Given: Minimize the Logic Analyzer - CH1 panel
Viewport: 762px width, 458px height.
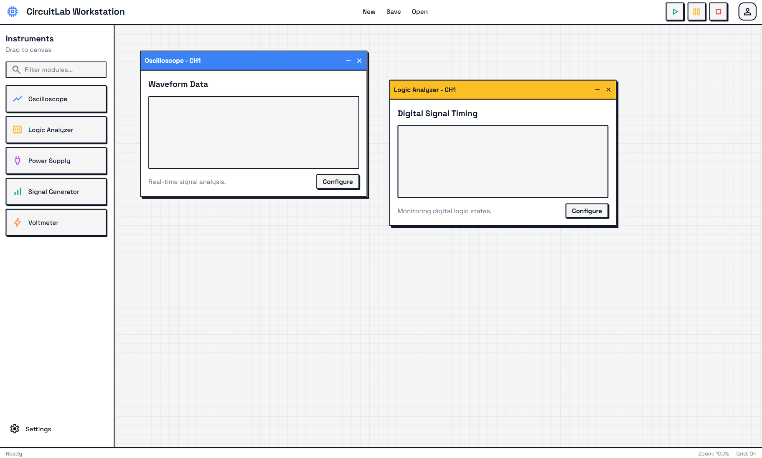Looking at the screenshot, I should tap(597, 90).
